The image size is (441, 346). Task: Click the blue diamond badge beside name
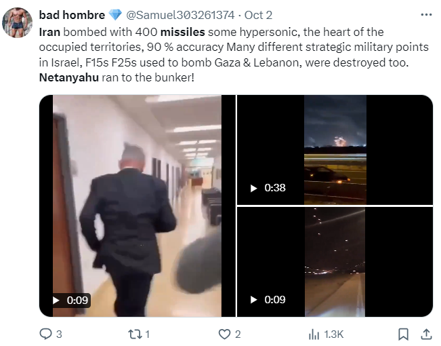115,15
